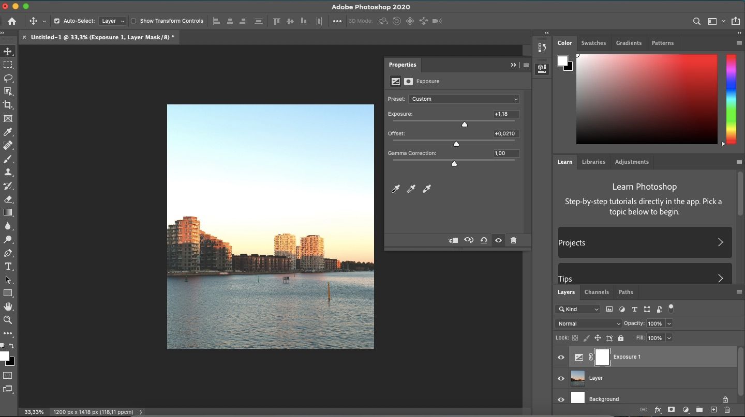Enable the Show Transform Controls checkbox
745x417 pixels.
coord(134,21)
